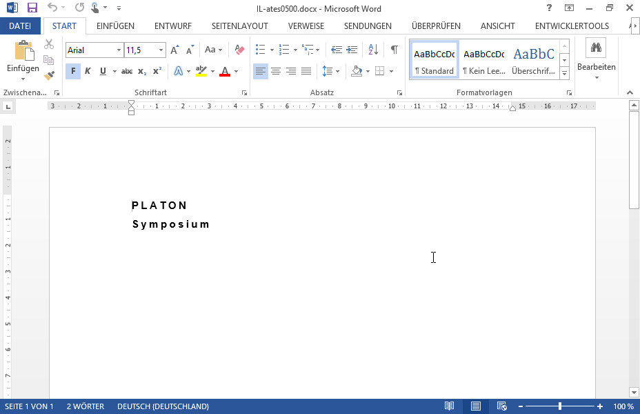Clear all formatting with the eraser icon

(239, 50)
